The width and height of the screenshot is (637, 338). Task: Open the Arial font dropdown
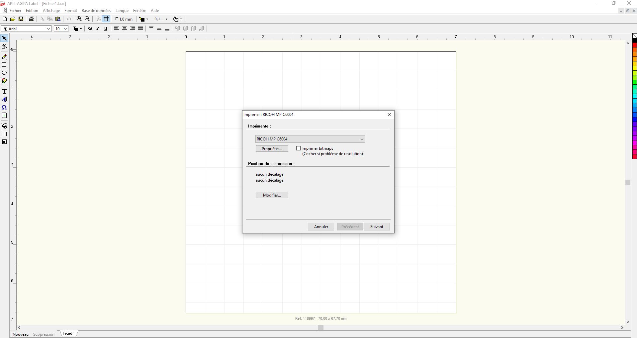coord(48,29)
